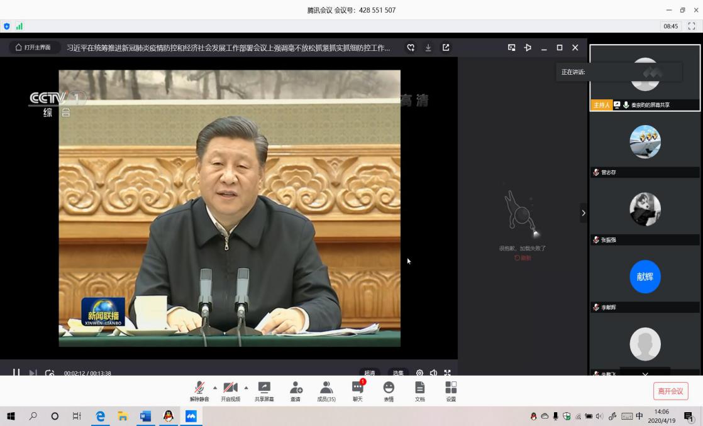Image resolution: width=703 pixels, height=426 pixels.
Task: Click the red 离开会议 leave button
Action: coord(670,391)
